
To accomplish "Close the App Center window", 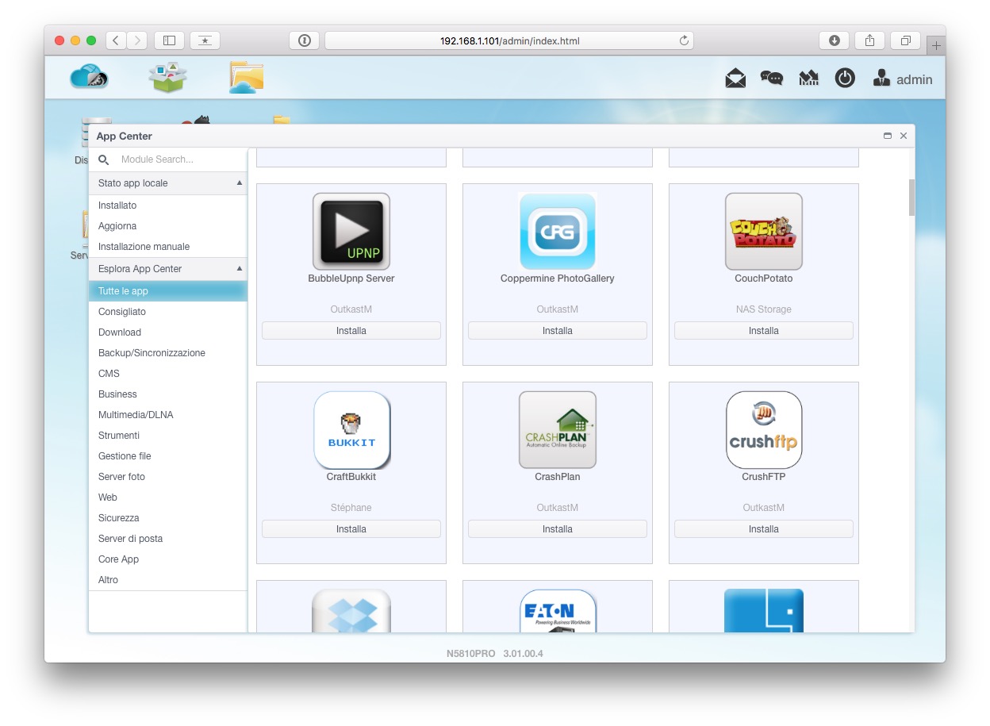I will click(904, 136).
